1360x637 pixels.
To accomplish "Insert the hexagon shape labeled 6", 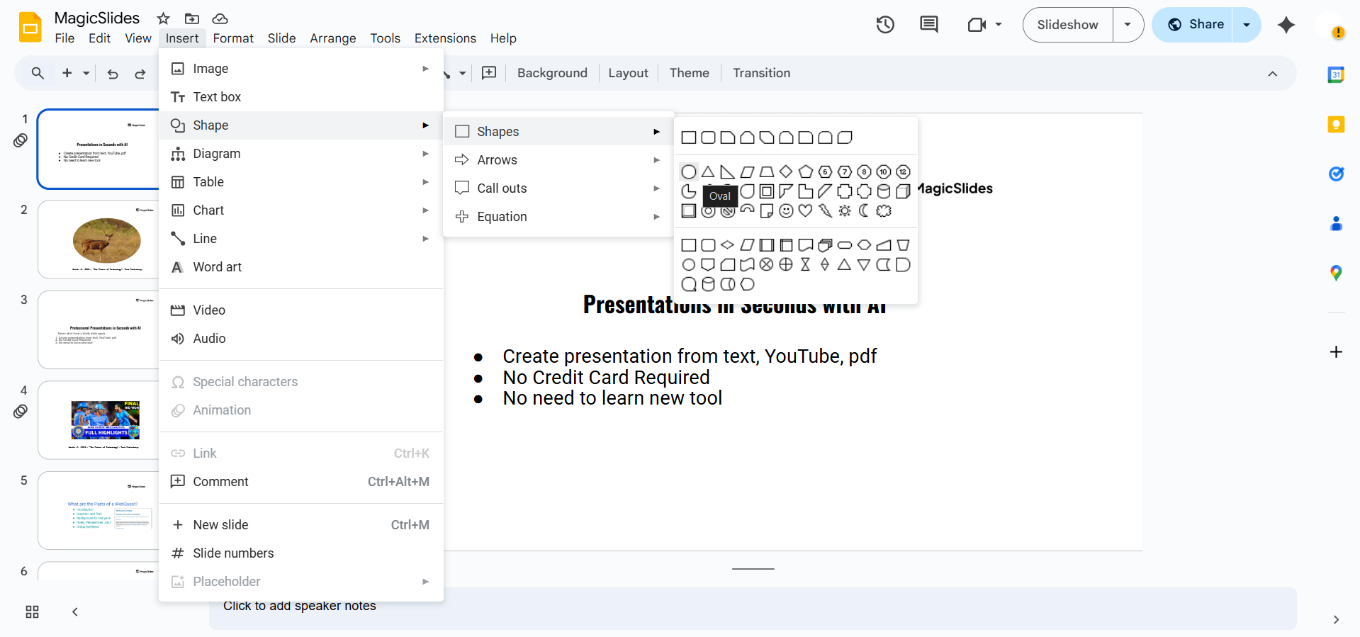I will 825,172.
